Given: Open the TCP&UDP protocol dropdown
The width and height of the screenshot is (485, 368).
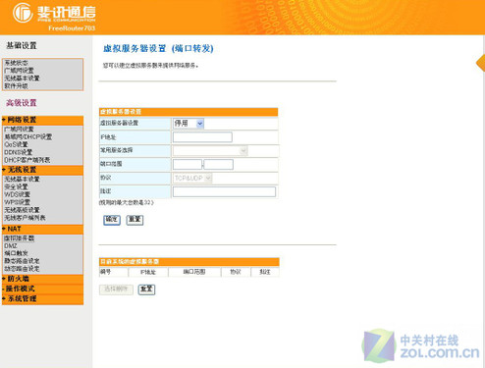Looking at the screenshot, I should (x=192, y=179).
